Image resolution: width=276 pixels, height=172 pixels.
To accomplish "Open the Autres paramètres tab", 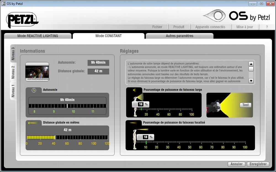I will tap(180, 36).
